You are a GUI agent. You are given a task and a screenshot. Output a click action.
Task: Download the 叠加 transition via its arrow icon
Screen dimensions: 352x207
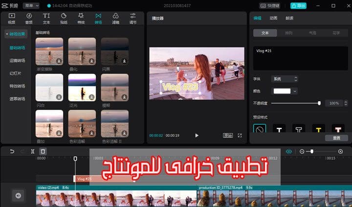(59, 133)
